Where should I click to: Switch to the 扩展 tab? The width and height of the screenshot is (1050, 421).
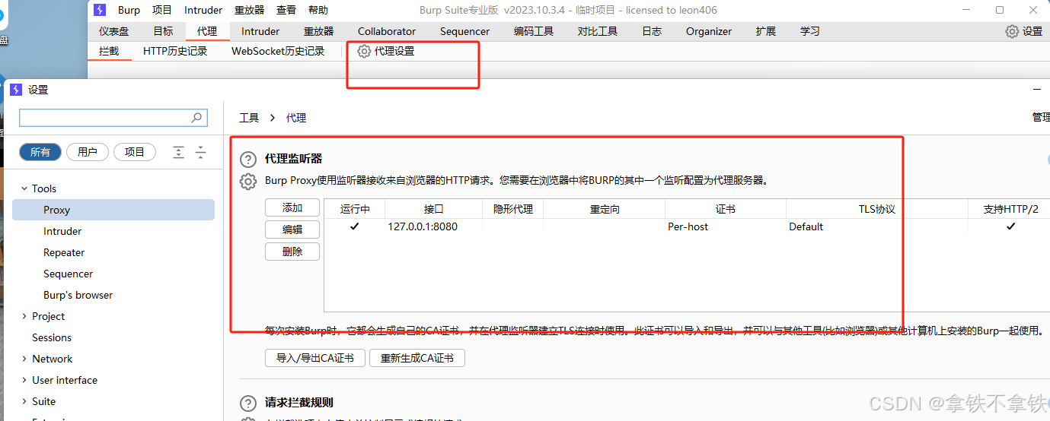coord(766,31)
